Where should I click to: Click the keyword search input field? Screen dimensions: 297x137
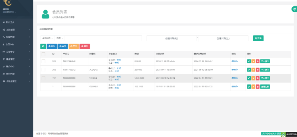[103, 38]
